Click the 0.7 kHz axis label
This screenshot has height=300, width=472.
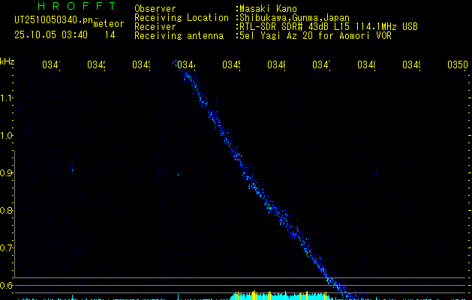[6, 248]
